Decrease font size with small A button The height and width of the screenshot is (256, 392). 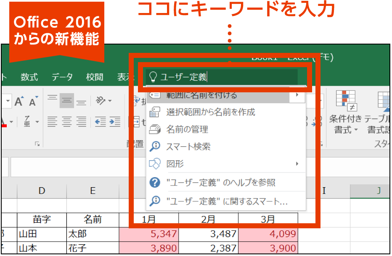point(33,101)
